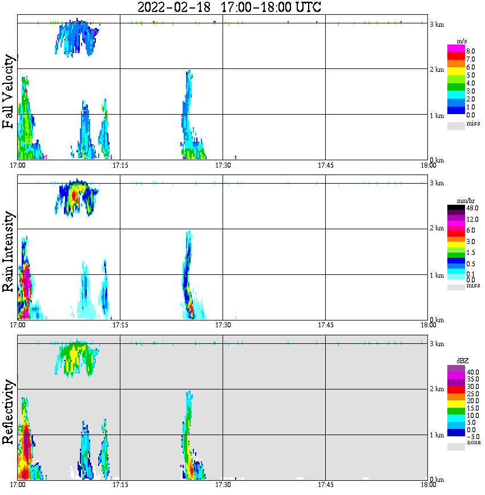
Task: Click the 'none' label in the dBZ legend
Action: (474, 443)
